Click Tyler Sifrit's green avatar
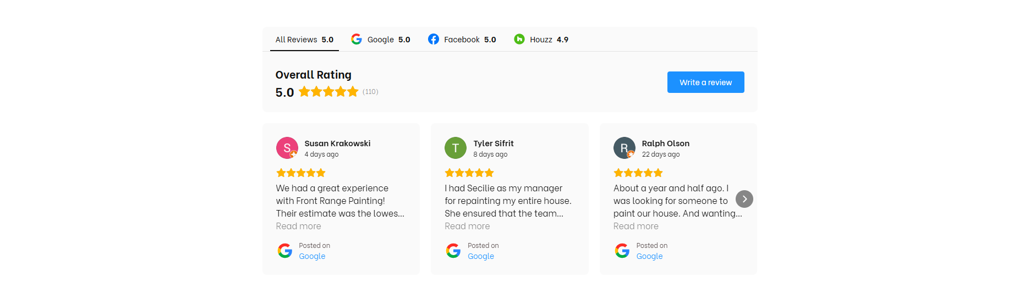 [x=456, y=148]
